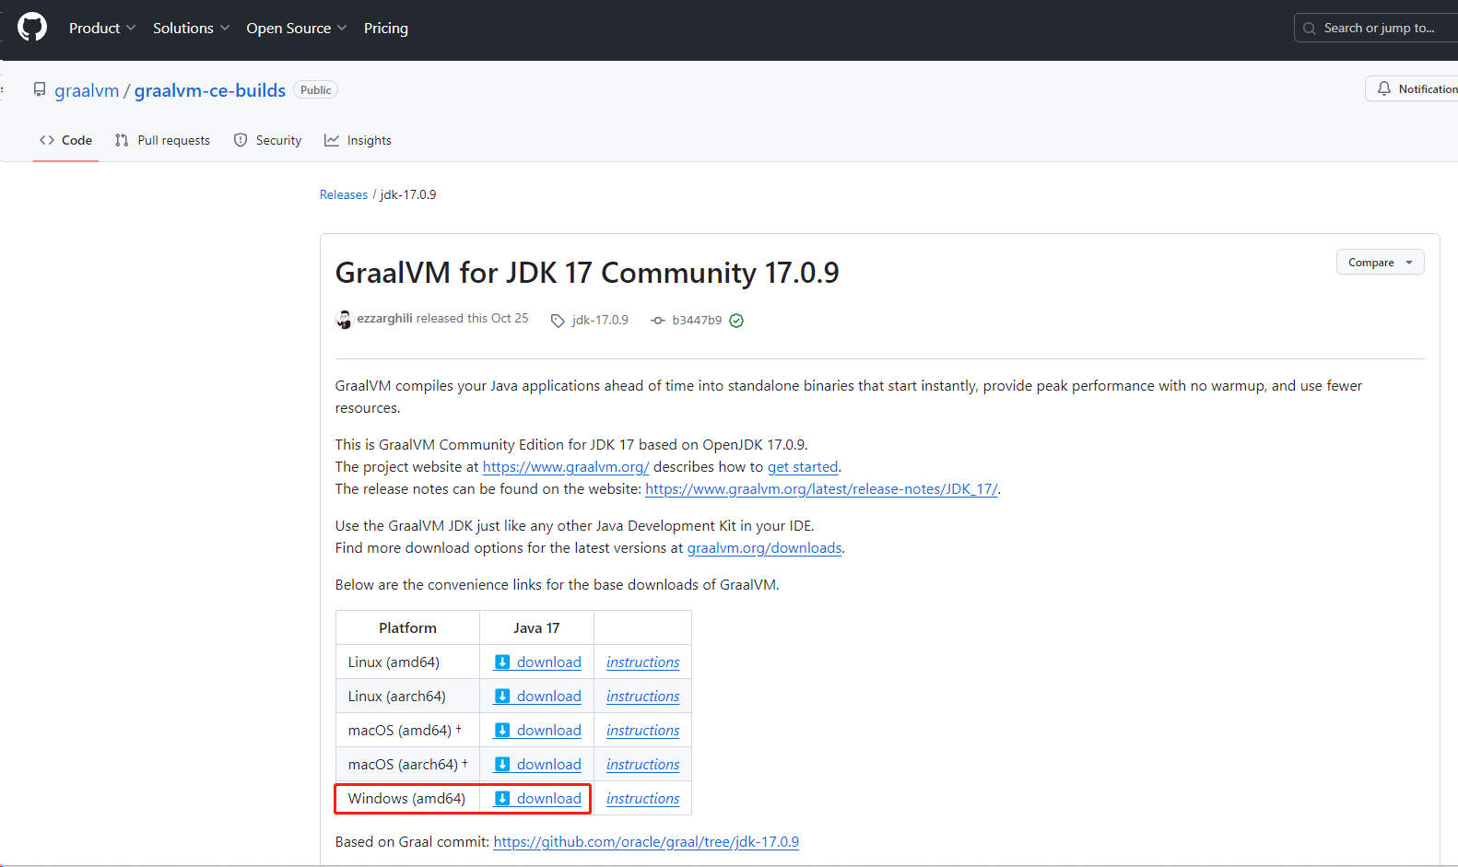Open instructions for Linux (amd64)

[643, 662]
